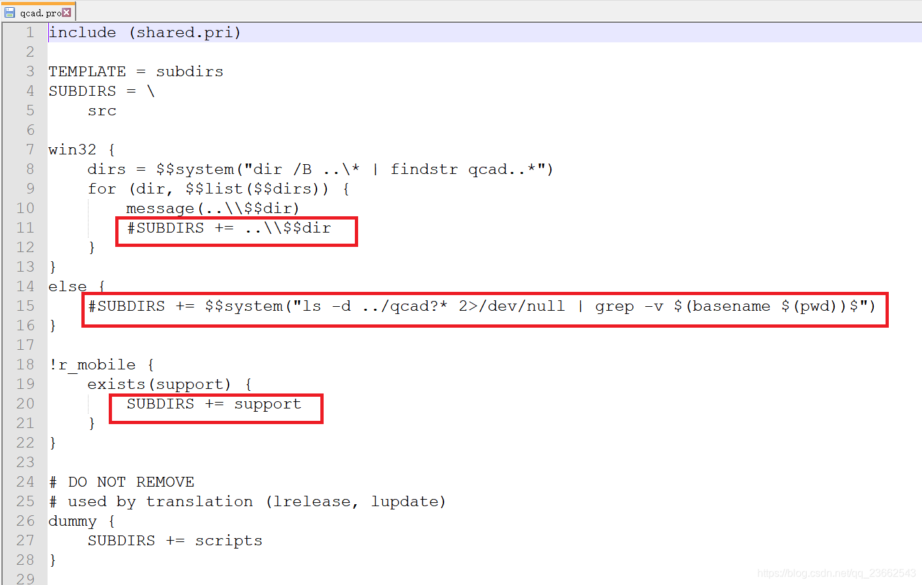
Task: Select the qcad.pro file tab
Action: (x=38, y=12)
